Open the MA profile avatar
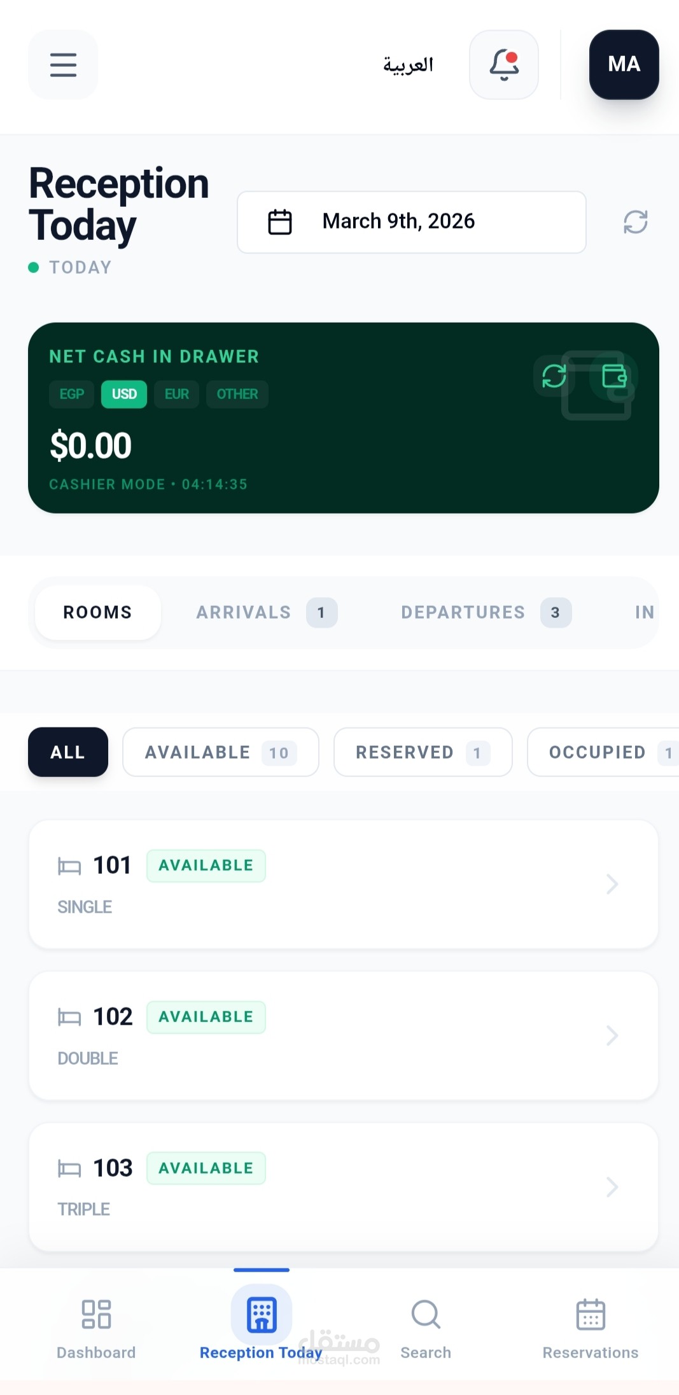 623,64
